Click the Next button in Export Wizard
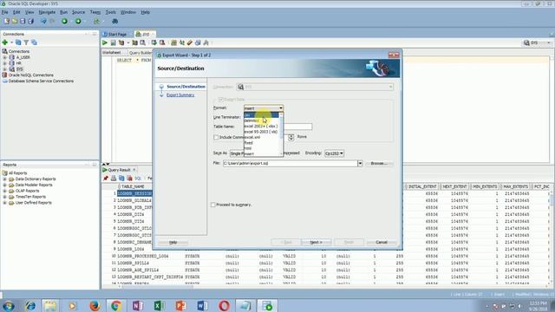This screenshot has width=555, height=312. coord(316,243)
